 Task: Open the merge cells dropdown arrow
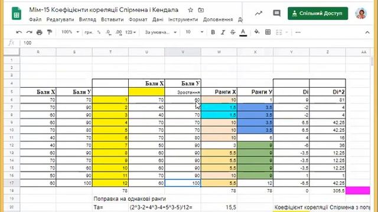(x=286, y=32)
